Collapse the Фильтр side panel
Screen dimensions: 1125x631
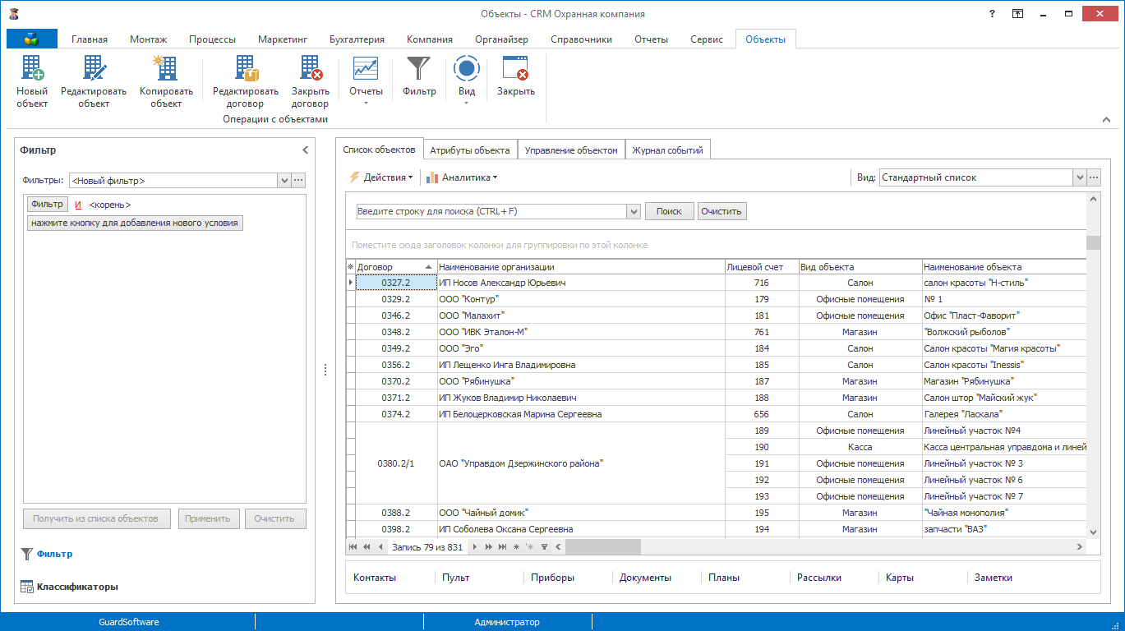pyautogui.click(x=305, y=150)
